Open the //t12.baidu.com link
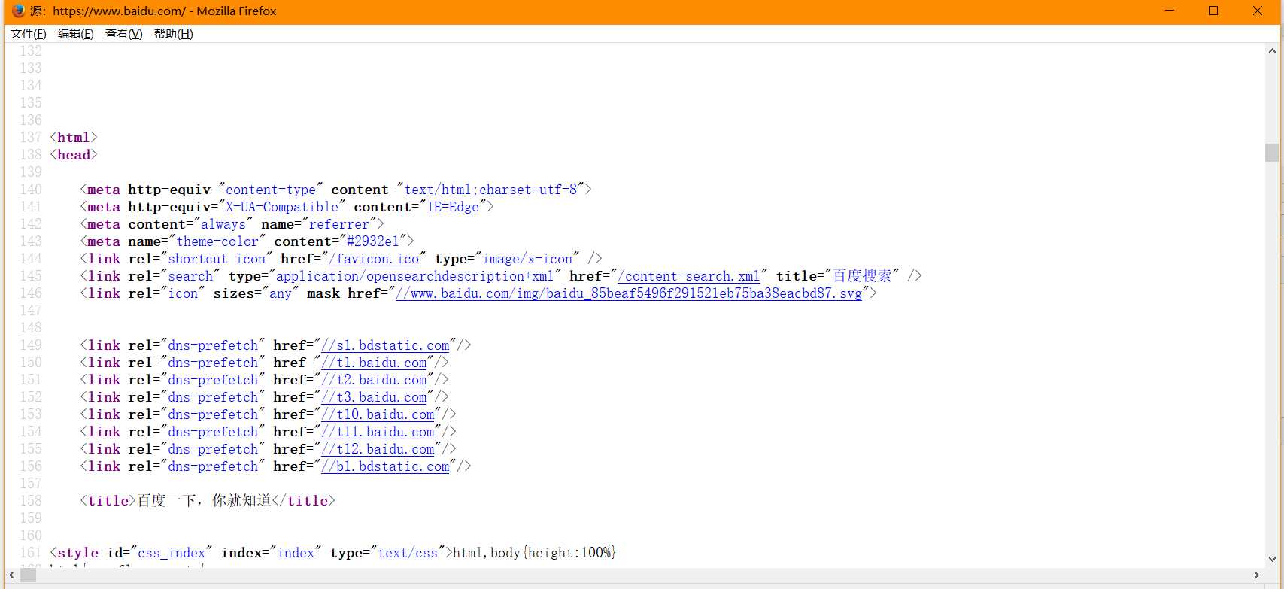The width and height of the screenshot is (1284, 589). [x=378, y=449]
